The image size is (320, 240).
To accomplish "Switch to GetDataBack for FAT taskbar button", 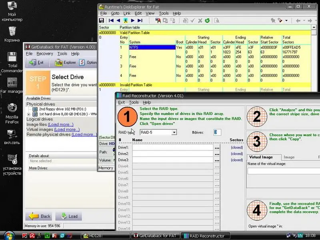I will coord(156,236).
